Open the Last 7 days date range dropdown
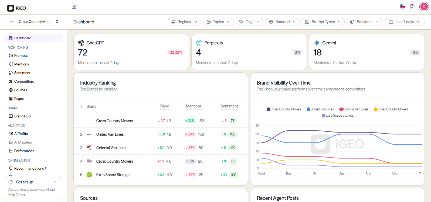This screenshot has width=431, height=202. [x=405, y=22]
